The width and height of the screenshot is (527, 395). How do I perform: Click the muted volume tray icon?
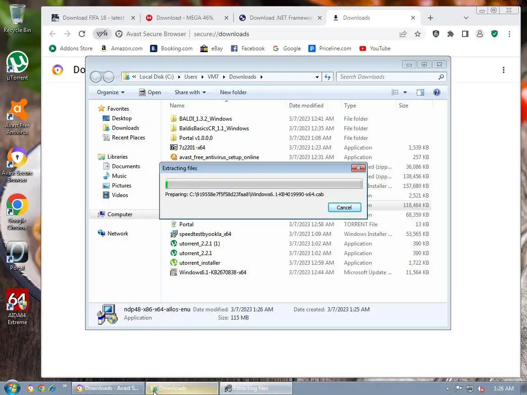pyautogui.click(x=481, y=388)
